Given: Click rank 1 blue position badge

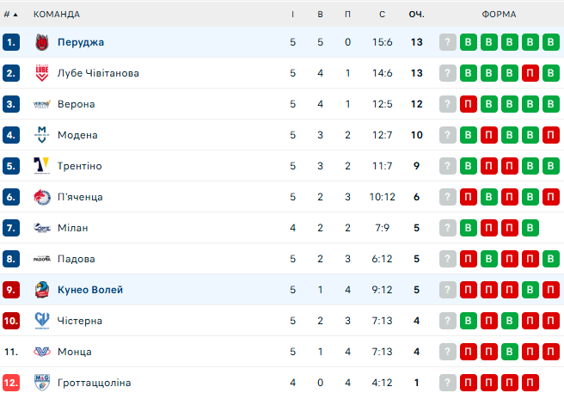Looking at the screenshot, I should [11, 42].
